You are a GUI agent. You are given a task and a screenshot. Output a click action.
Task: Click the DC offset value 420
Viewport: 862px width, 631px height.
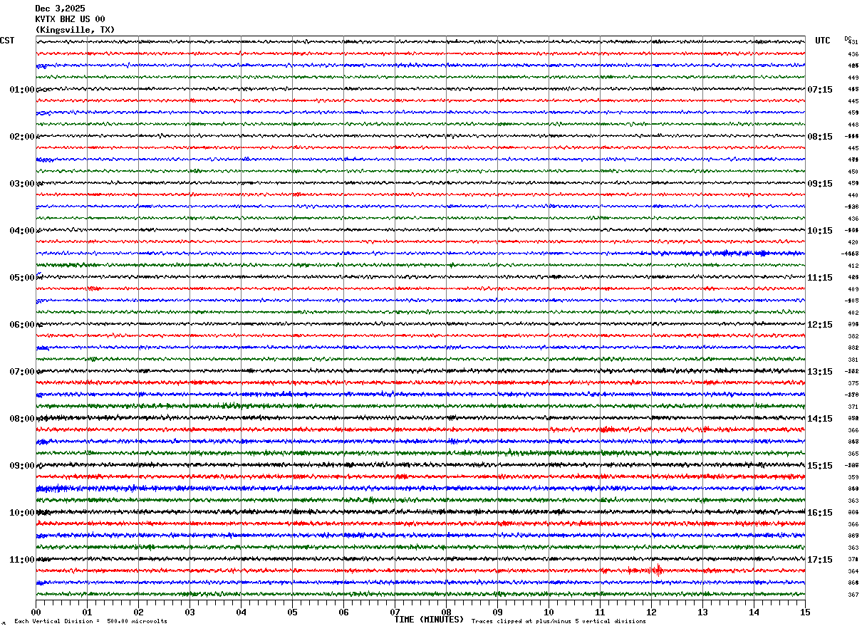click(x=853, y=242)
